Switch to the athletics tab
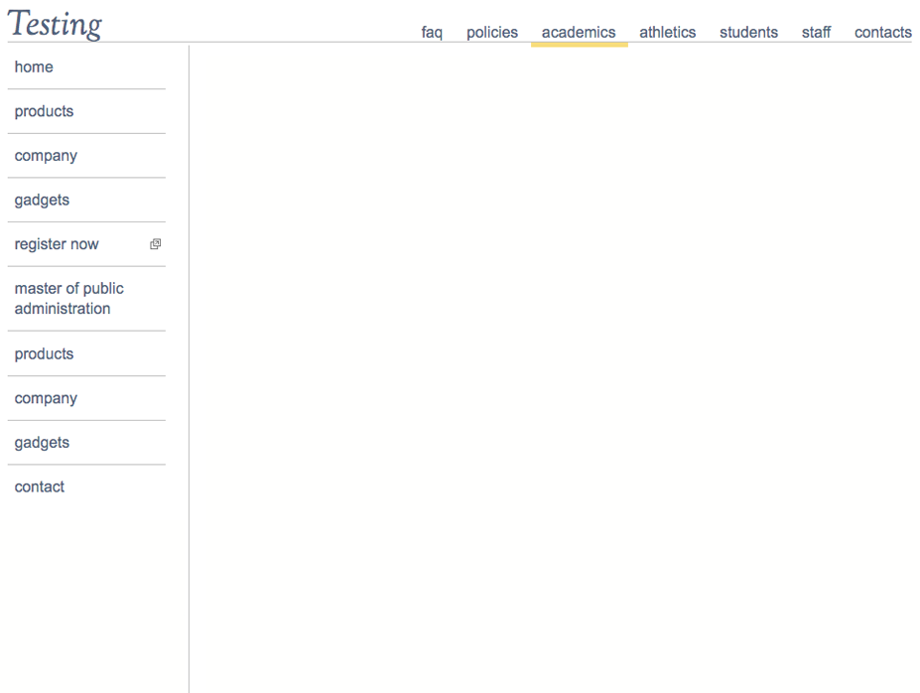920x693 pixels. (x=667, y=33)
